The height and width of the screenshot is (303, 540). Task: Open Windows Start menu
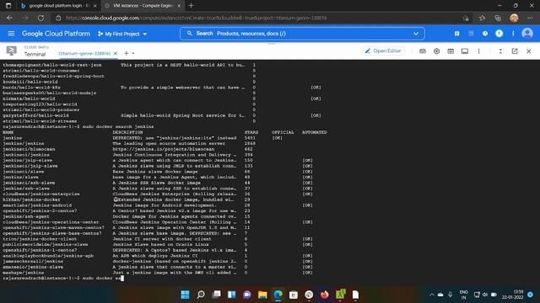[x=185, y=295]
